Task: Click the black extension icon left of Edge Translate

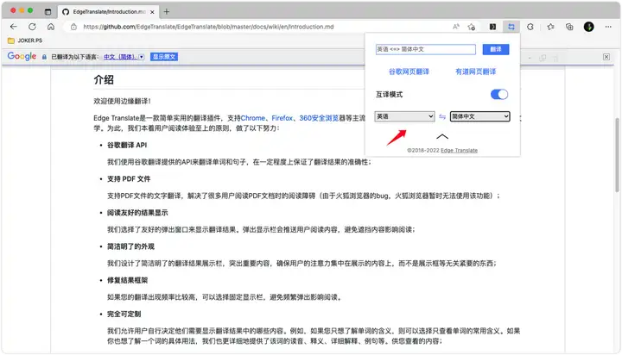Action: pos(492,27)
